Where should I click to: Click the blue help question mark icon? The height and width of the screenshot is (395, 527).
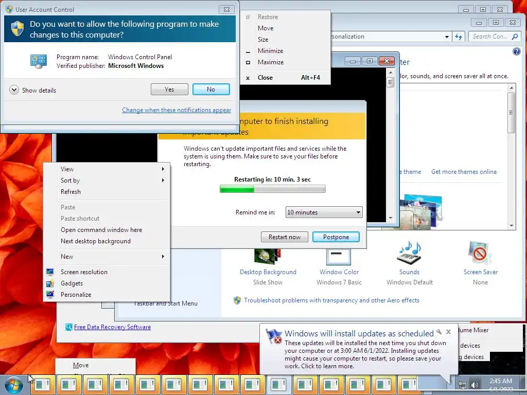[516, 51]
